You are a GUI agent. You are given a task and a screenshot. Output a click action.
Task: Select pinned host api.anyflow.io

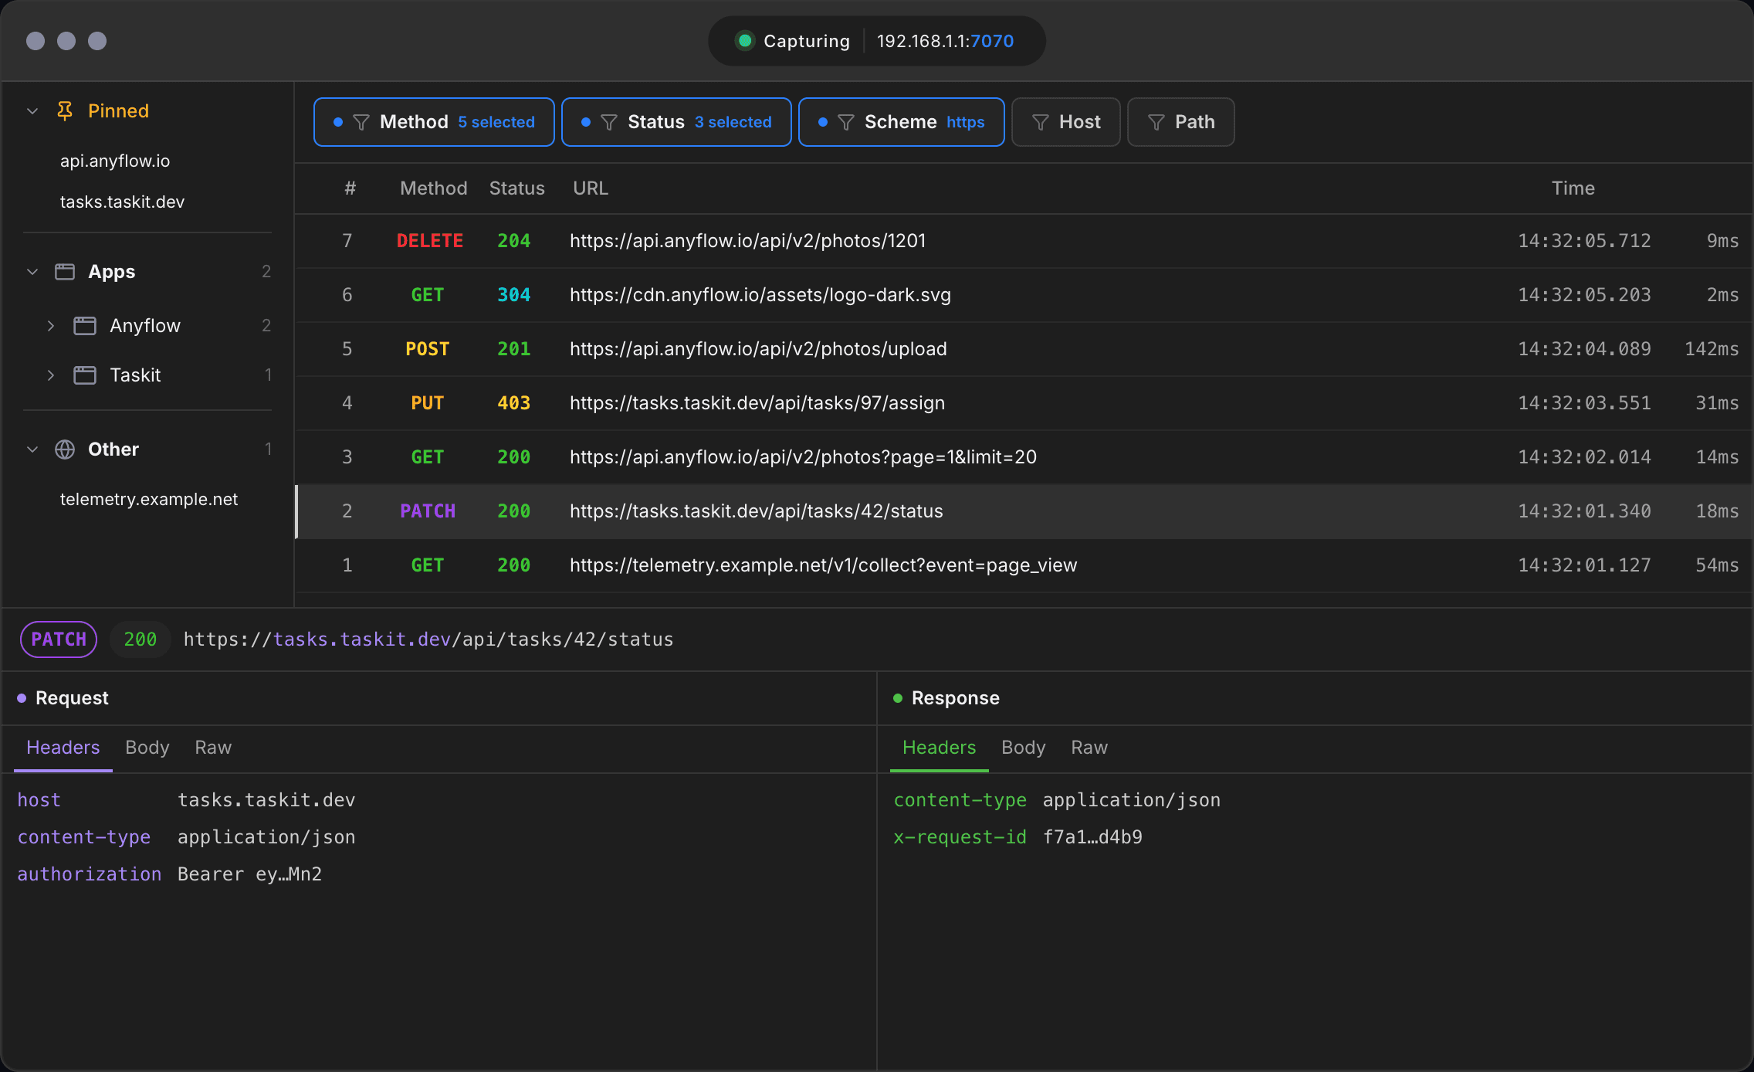pos(115,161)
